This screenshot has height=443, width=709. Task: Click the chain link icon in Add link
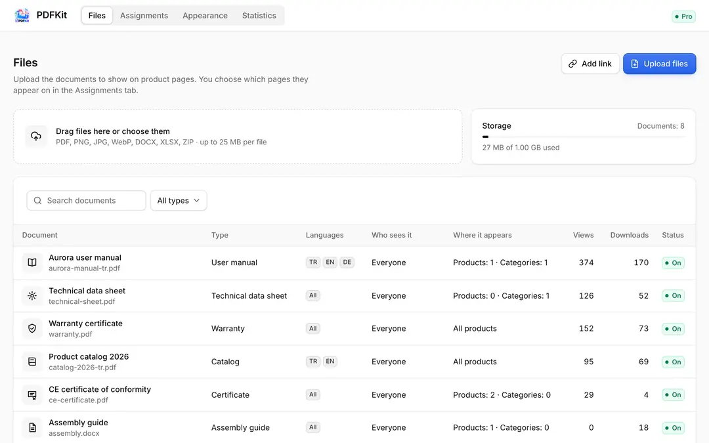572,64
